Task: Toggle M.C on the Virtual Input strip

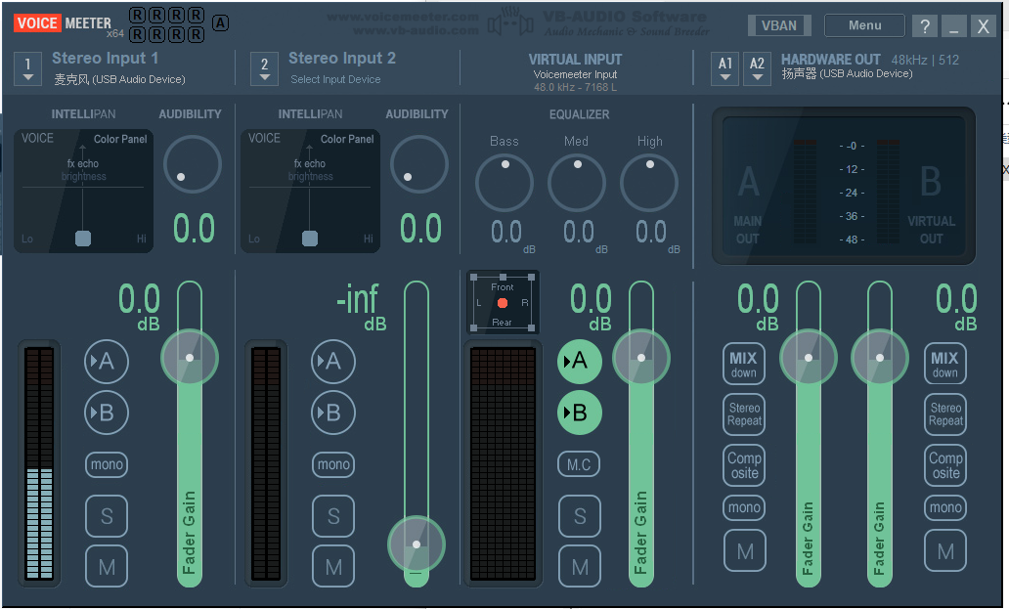Action: 579,464
